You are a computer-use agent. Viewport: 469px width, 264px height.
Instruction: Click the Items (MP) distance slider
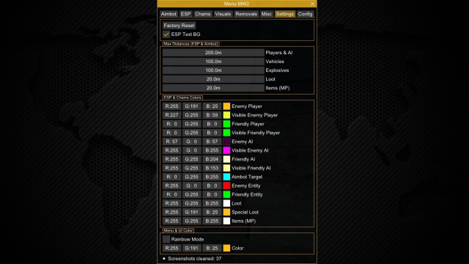tap(213, 88)
